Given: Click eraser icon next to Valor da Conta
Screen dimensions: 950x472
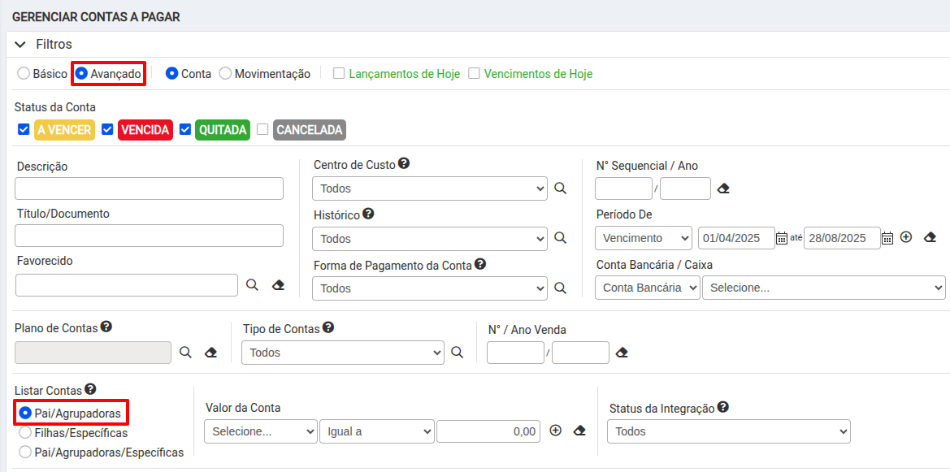Looking at the screenshot, I should (x=579, y=431).
